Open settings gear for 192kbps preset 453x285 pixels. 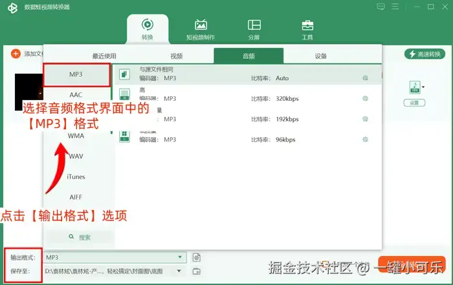click(365, 119)
